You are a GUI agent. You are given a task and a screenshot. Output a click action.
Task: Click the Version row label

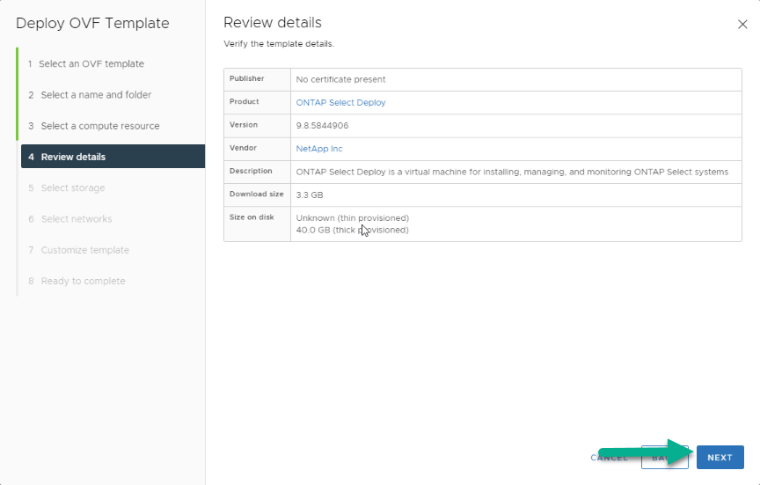244,125
